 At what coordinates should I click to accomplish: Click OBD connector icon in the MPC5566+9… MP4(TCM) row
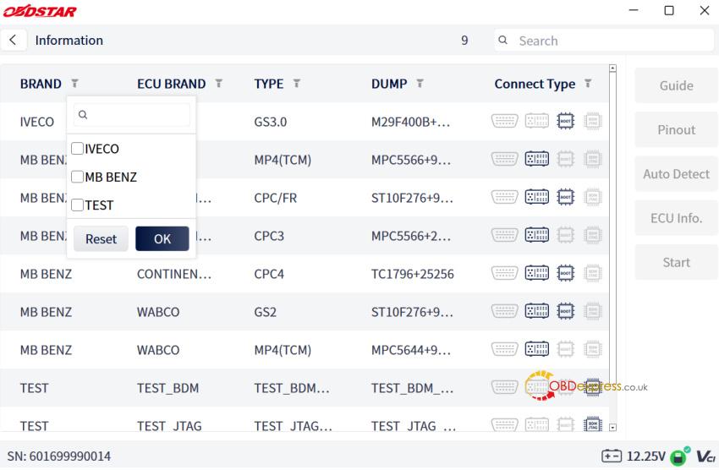pos(504,160)
